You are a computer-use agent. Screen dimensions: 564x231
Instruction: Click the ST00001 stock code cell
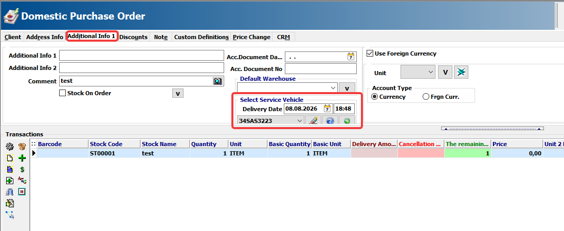pyautogui.click(x=114, y=153)
